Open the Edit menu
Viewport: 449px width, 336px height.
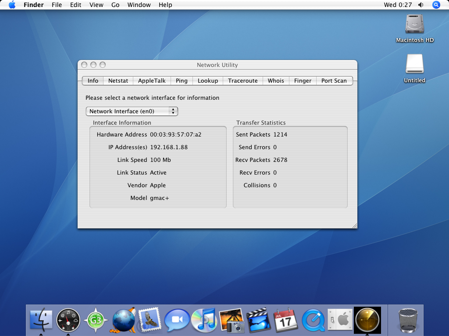point(75,5)
